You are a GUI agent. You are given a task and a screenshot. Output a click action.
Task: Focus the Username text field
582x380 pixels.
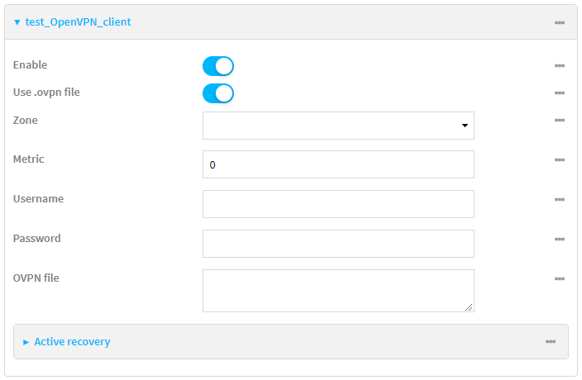coord(338,204)
